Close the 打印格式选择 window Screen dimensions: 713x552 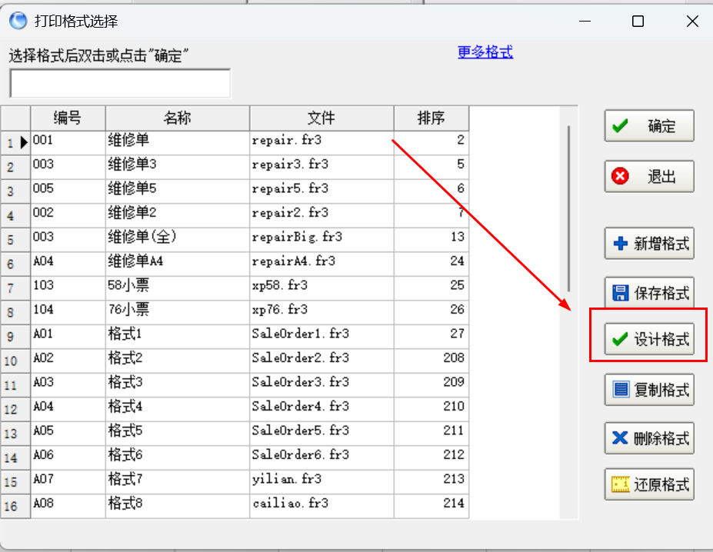point(692,21)
